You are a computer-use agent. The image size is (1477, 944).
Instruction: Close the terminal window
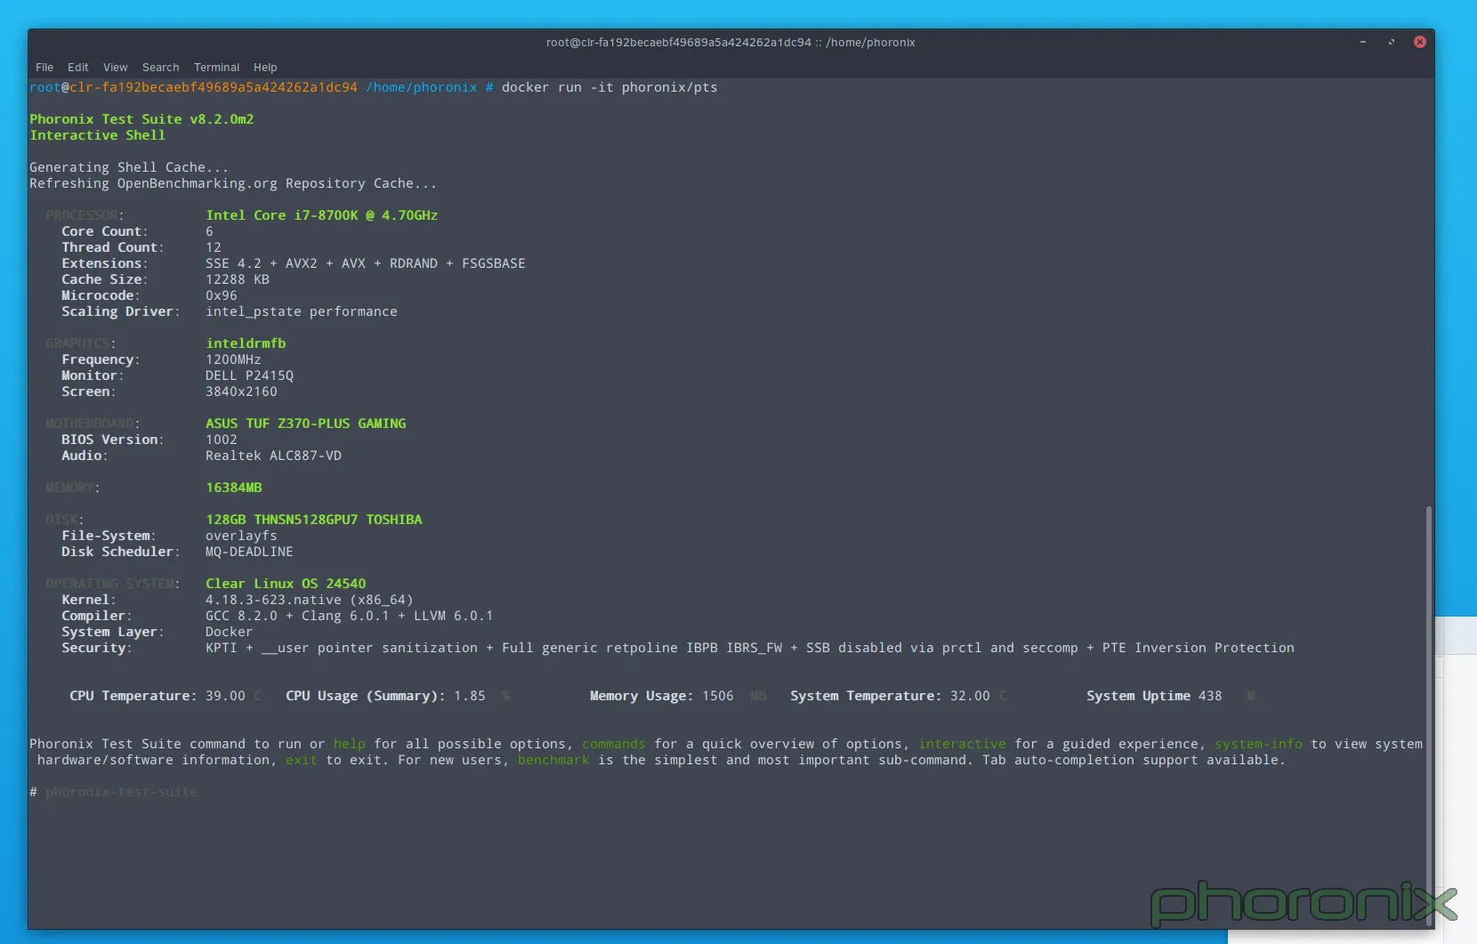[1420, 42]
